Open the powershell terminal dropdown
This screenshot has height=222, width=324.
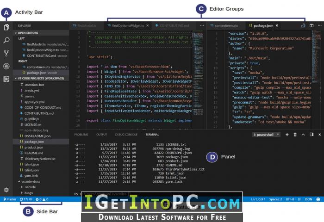[266, 135]
